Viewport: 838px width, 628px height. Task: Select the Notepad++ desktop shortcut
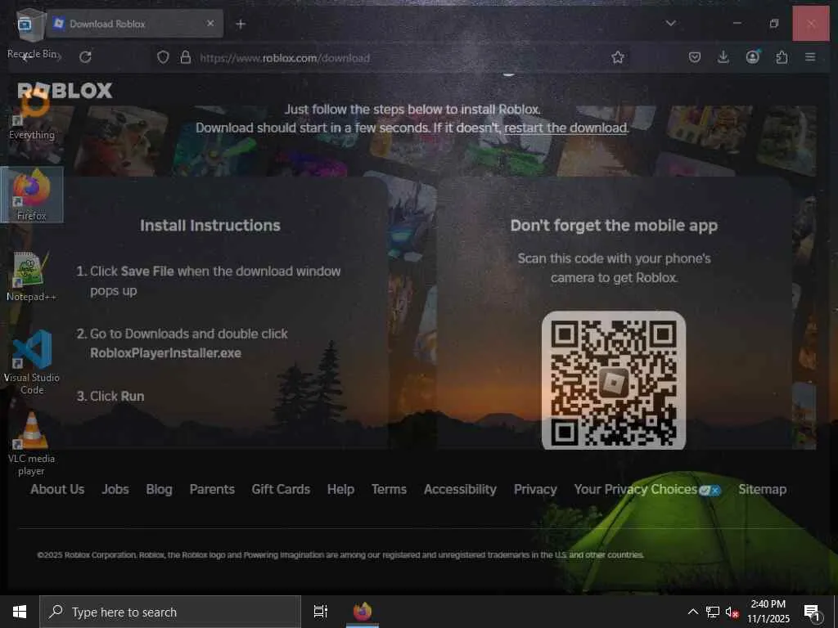point(32,276)
